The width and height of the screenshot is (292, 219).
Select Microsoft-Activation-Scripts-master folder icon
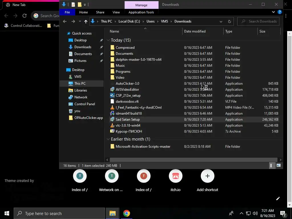(x=112, y=146)
